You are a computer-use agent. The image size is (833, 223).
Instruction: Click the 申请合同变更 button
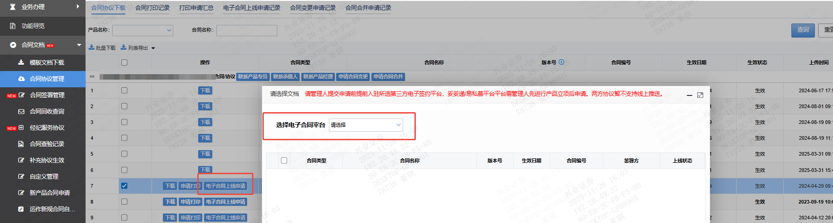(353, 76)
